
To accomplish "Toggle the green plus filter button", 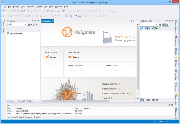I will 156,28.
